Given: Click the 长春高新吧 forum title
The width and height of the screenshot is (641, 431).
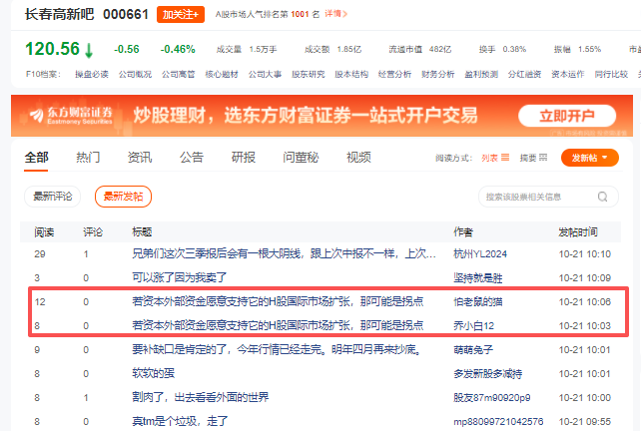Looking at the screenshot, I should click(x=59, y=14).
